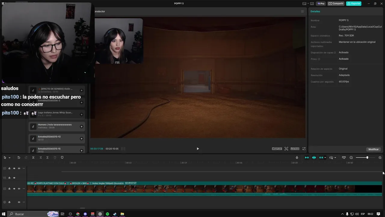Screen dimensions: 385x217
Task: Click the delete-right trim tool
Action: (x=48, y=158)
